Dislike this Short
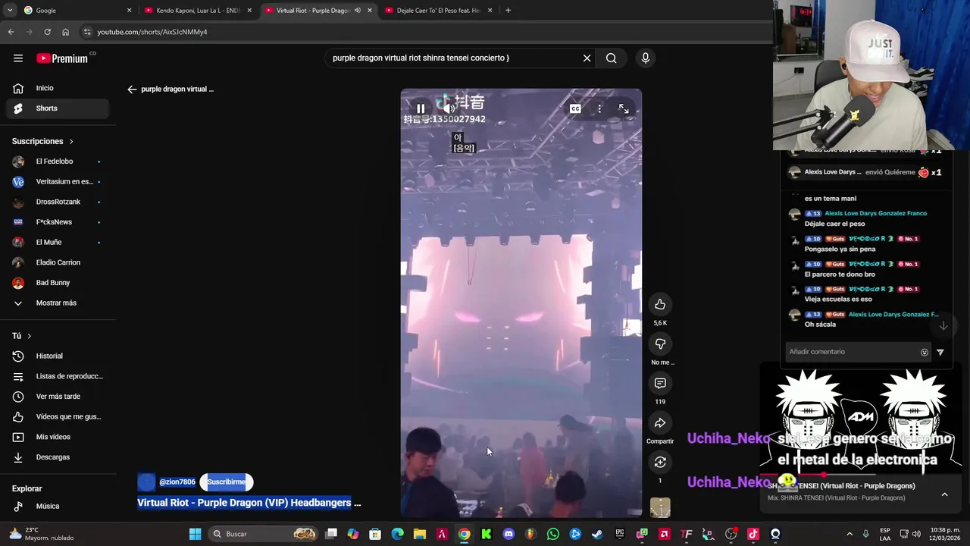Viewport: 970px width, 546px height. coord(660,344)
